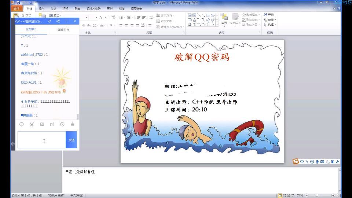Clear formatting icon in font group
Image resolution: width=352 pixels, height=198 pixels.
tap(113, 17)
